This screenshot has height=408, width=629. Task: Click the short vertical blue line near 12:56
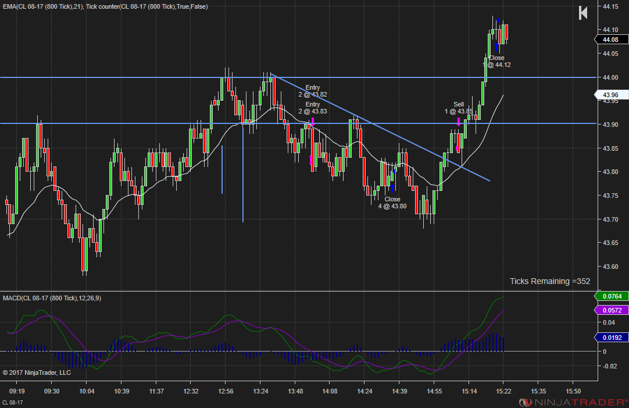(222, 170)
